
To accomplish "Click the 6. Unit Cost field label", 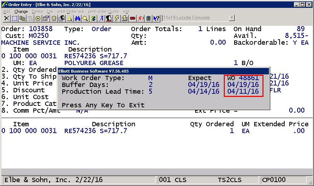I will point(25,97).
